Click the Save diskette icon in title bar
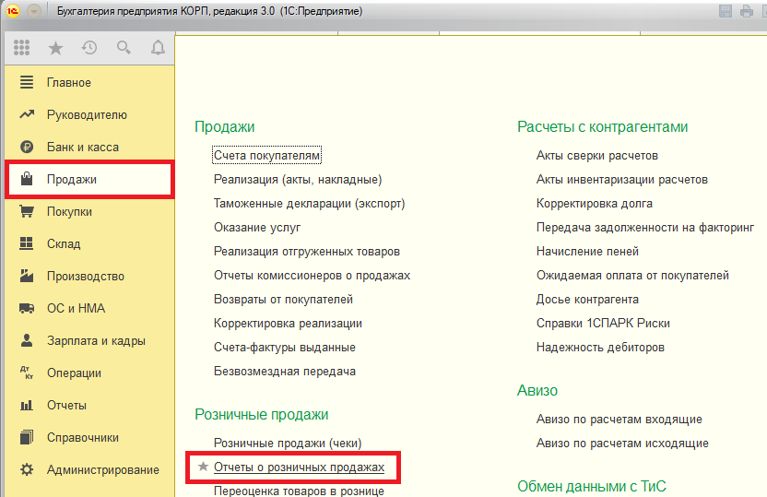This screenshot has height=497, width=767. click(x=726, y=11)
